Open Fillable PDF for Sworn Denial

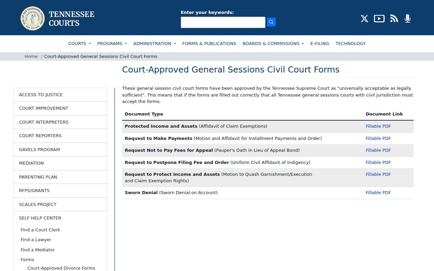(x=378, y=193)
